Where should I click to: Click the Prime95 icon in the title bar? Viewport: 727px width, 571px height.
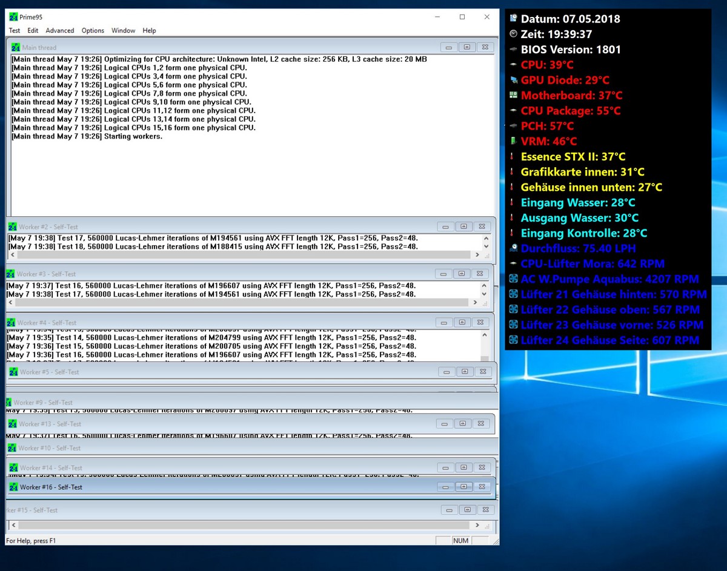[13, 17]
